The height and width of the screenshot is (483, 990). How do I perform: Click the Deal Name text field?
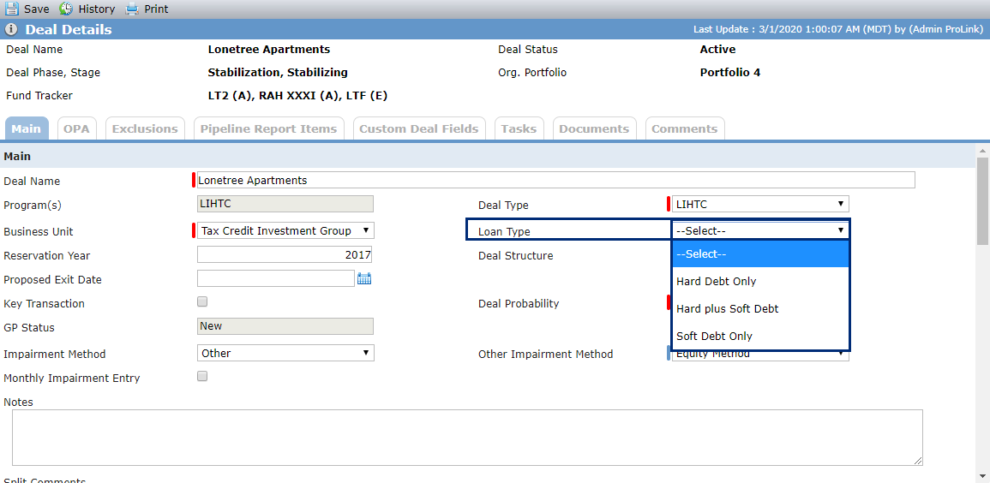click(555, 180)
